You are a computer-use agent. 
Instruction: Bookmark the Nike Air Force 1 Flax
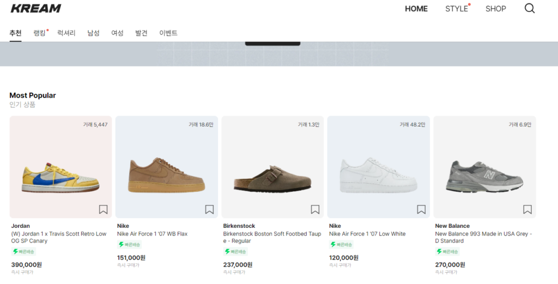click(x=209, y=209)
